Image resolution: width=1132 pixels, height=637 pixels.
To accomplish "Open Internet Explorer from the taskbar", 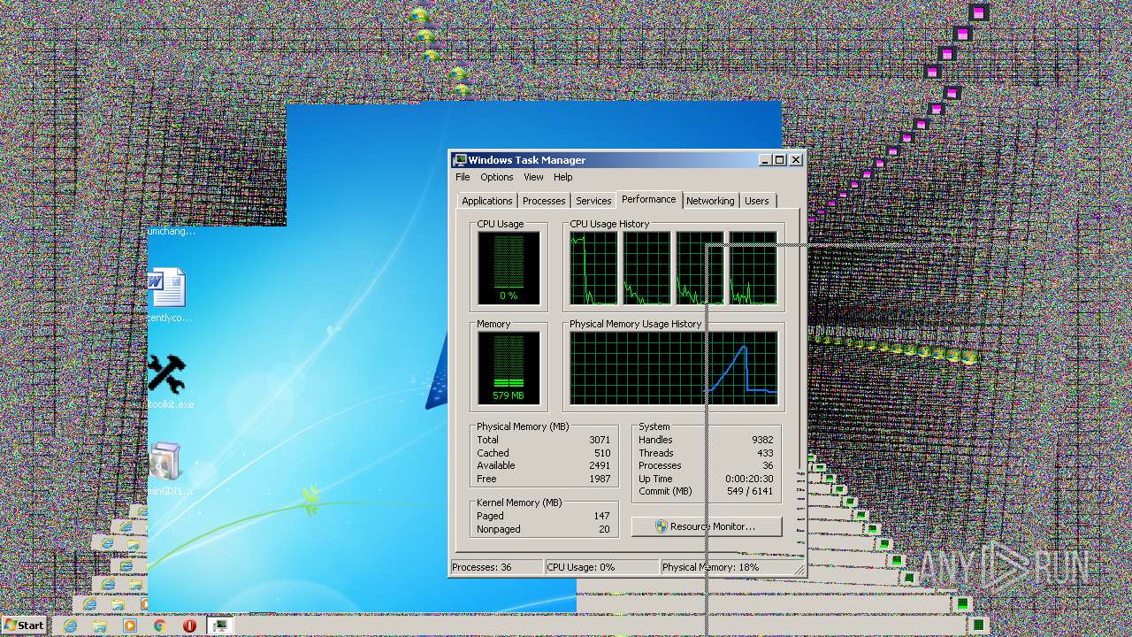I will pos(70,625).
